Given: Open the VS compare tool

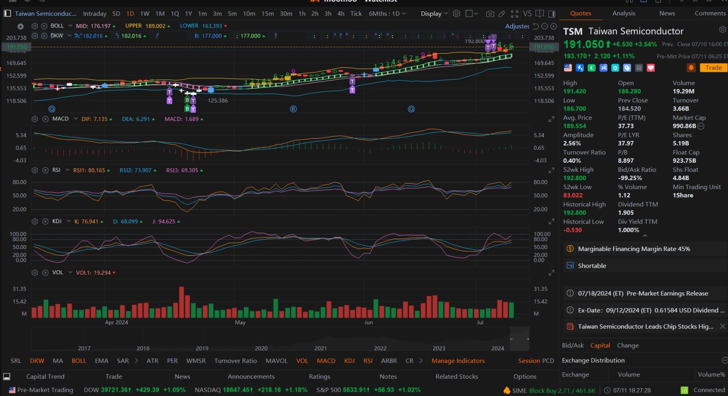Looking at the screenshot, I should pyautogui.click(x=527, y=14).
